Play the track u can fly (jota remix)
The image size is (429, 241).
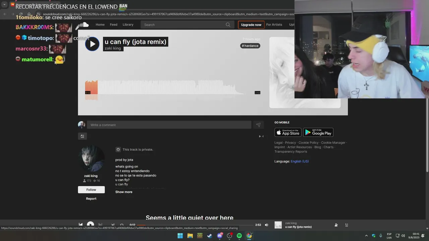click(92, 44)
